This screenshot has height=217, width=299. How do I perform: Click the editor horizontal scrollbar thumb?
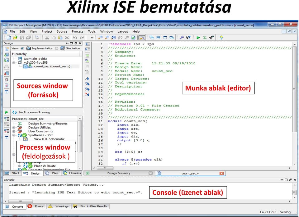(x=105, y=168)
